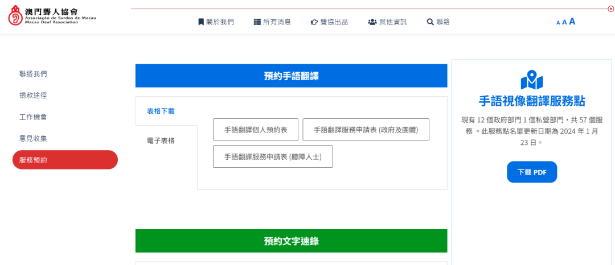This screenshot has height=265, width=615.
Task: Click the magnifier icon beside 聯絡
Action: click(x=430, y=22)
